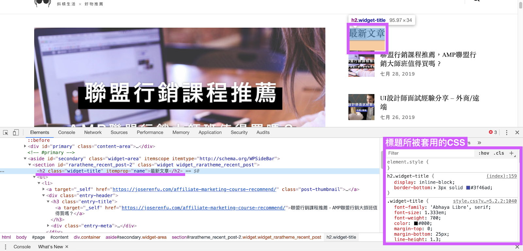Image resolution: width=523 pixels, height=251 pixels.
Task: Expand the div entry-meta node
Action: (48, 226)
